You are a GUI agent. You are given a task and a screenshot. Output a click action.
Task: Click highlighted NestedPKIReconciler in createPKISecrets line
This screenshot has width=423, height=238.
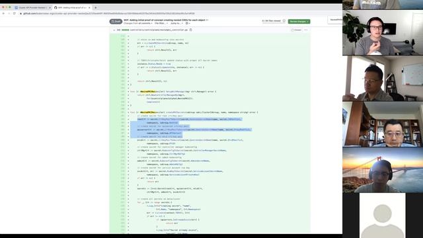(148, 112)
